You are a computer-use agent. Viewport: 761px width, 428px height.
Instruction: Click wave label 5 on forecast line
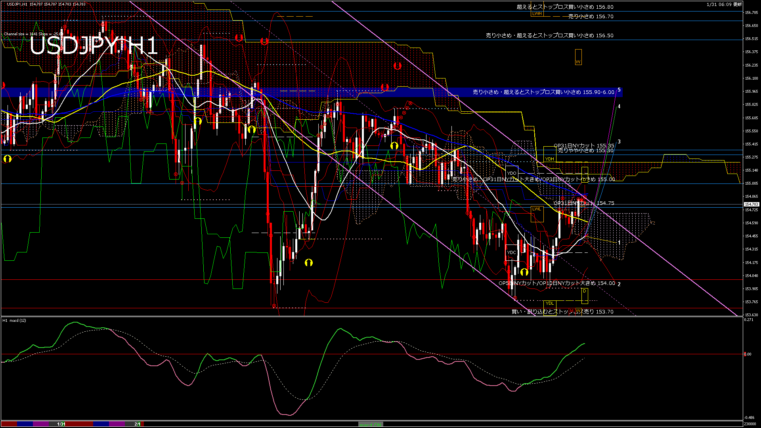click(x=619, y=90)
